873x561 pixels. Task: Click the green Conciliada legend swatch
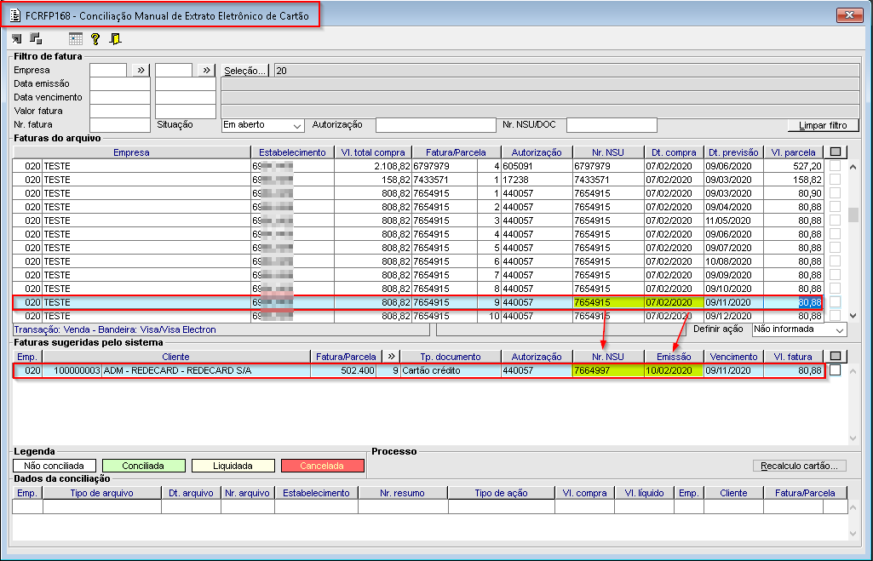click(143, 466)
